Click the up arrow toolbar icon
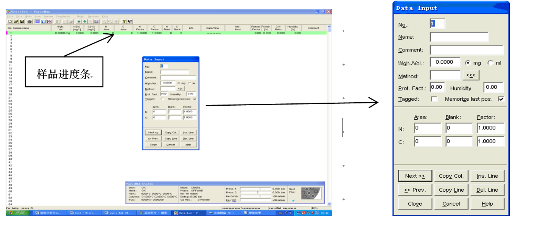This screenshot has width=534, height=228. pyautogui.click(x=79, y=22)
